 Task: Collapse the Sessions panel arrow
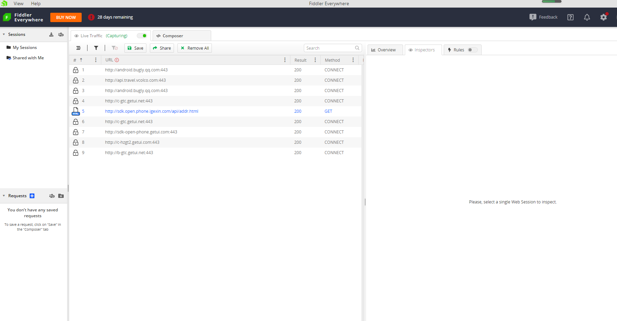coord(4,34)
